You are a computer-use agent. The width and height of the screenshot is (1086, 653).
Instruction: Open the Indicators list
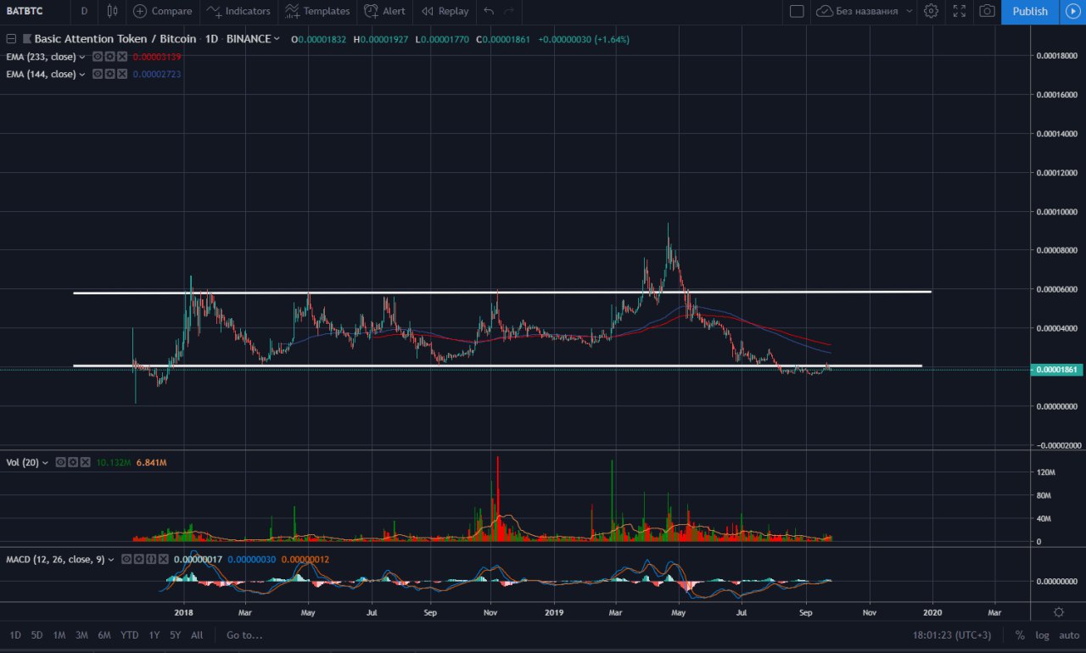238,11
